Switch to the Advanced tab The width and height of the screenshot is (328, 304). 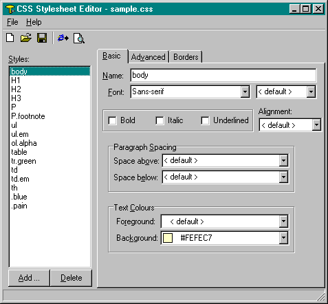pyautogui.click(x=149, y=57)
